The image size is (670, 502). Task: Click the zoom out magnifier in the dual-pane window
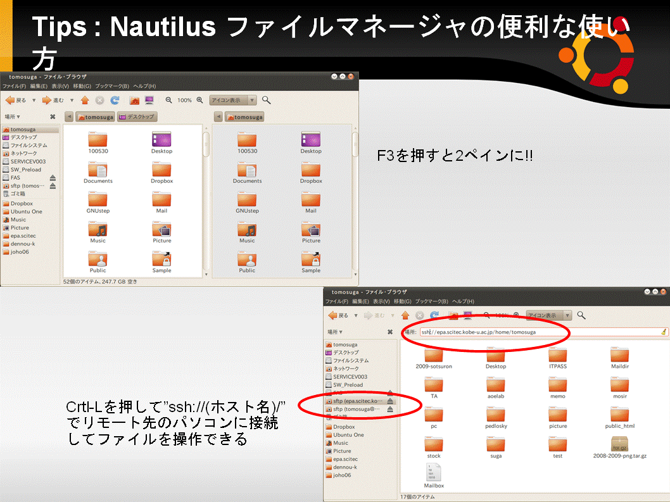(169, 100)
